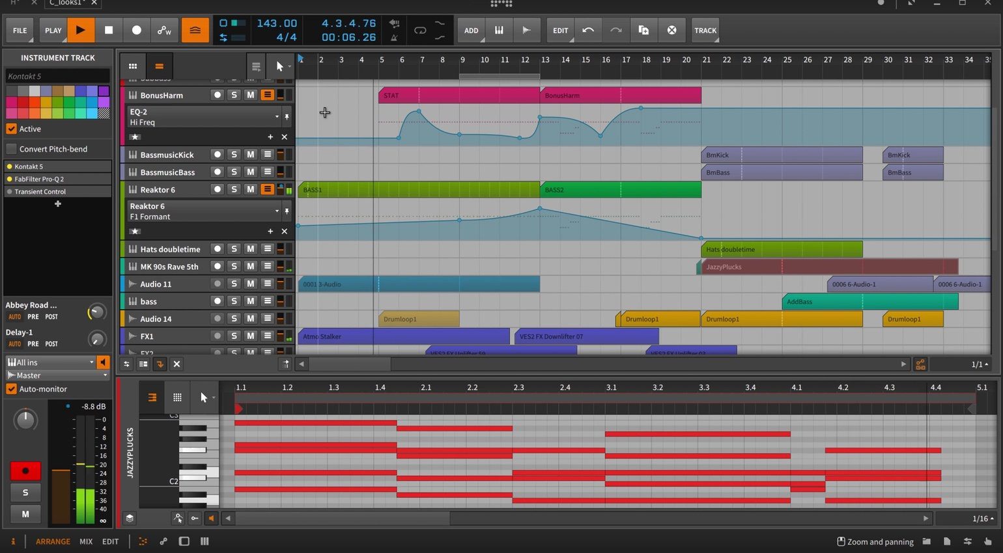The image size is (1003, 553).
Task: Open the PLAY menu
Action: pyautogui.click(x=53, y=30)
